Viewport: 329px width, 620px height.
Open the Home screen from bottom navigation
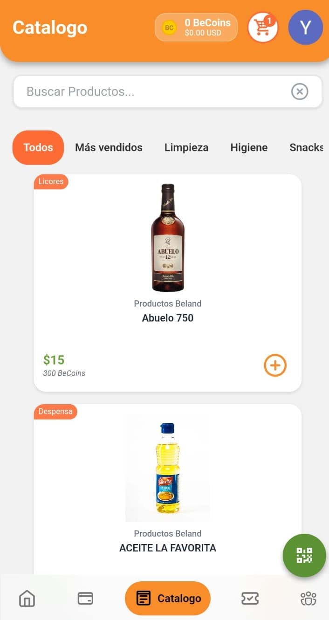pos(27,598)
